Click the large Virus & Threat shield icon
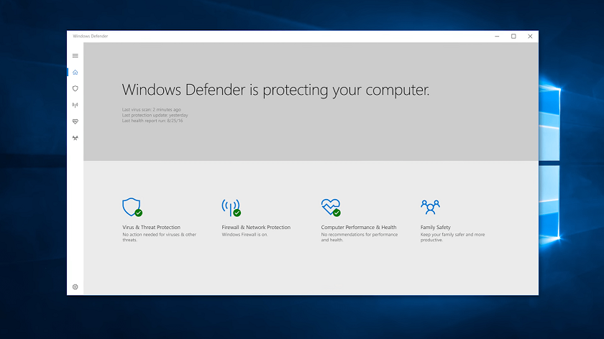 click(x=132, y=208)
